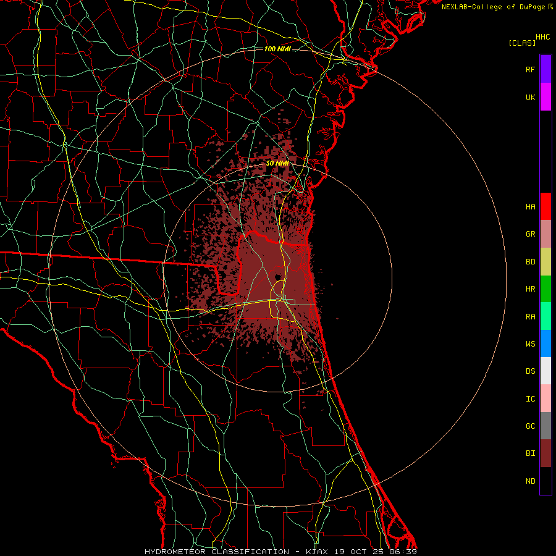556x556 pixels.
Task: Click the GC gray legend swatch
Action: coord(545,426)
